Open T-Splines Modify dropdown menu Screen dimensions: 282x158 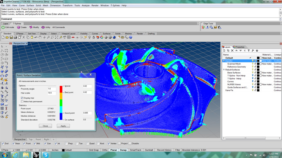coord(34,27)
